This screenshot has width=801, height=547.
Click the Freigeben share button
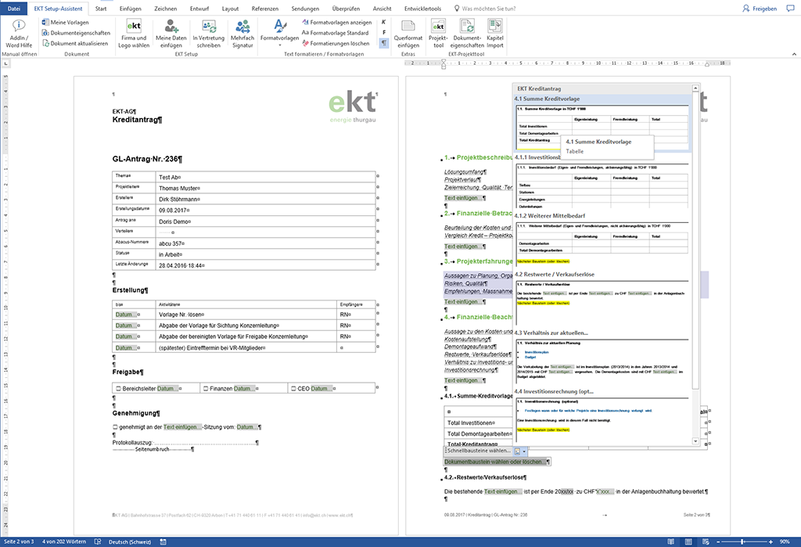[x=760, y=9]
